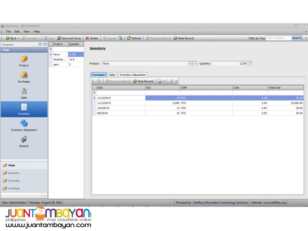Open the Settings navigation group
This screenshot has width=308, height=231.
[x=24, y=188]
